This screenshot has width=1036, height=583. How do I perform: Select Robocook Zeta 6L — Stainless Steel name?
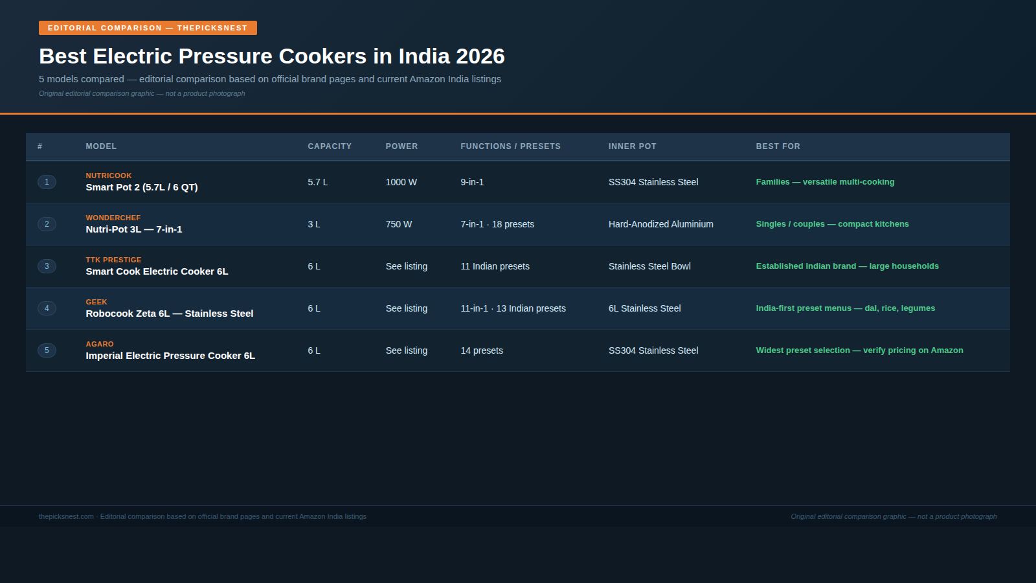[170, 314]
